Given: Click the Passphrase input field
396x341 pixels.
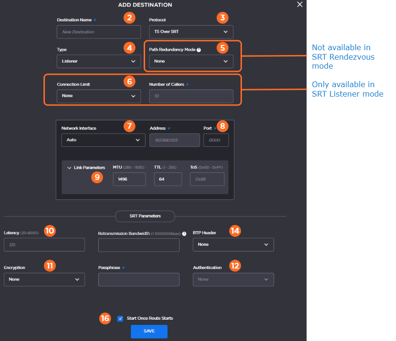Looking at the screenshot, I should (138, 279).
